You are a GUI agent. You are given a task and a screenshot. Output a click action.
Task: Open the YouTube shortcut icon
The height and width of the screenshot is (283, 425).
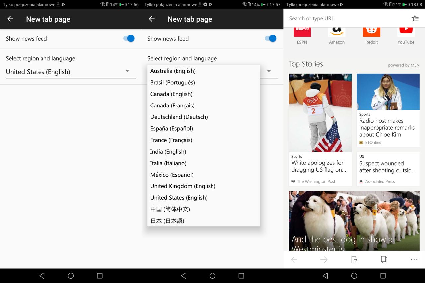(406, 32)
